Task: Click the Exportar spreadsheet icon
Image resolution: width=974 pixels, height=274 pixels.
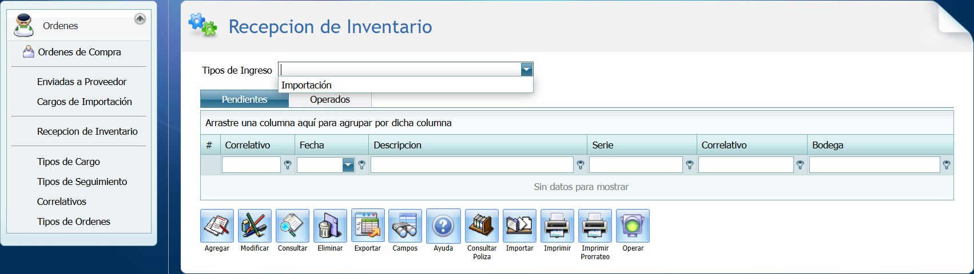Action: [368, 226]
